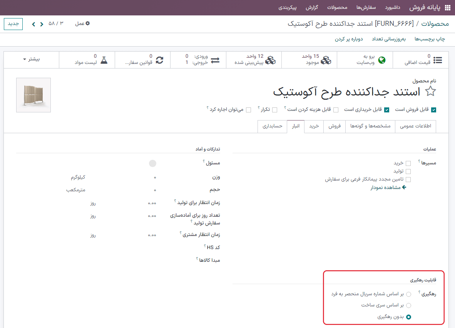Screen dimensions: 455x328
Task: Open the پیکربندی menu
Action: point(288,7)
